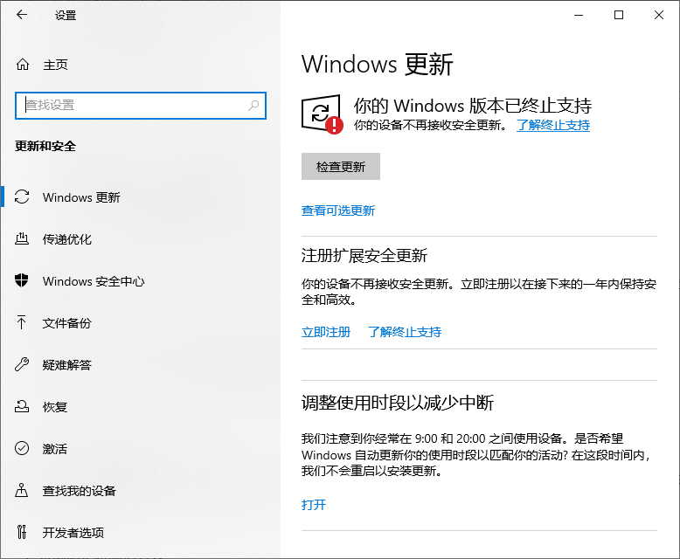Open the 主页 home page
Viewport: 680px width, 559px height.
click(56, 65)
